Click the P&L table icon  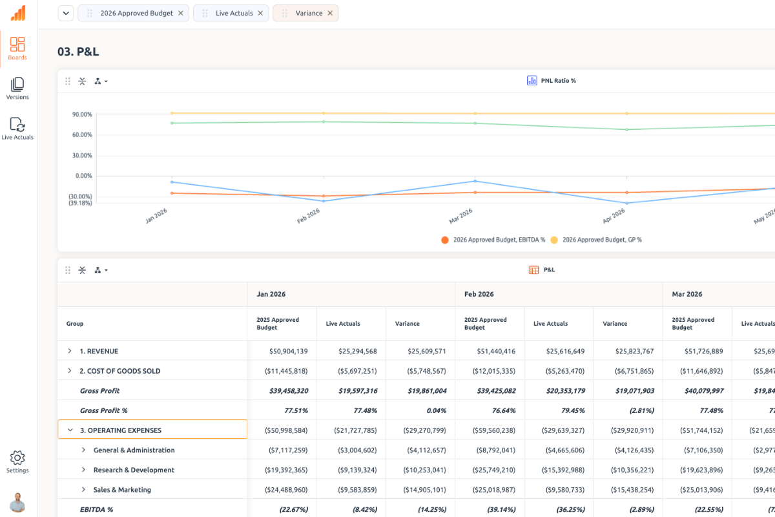(533, 270)
